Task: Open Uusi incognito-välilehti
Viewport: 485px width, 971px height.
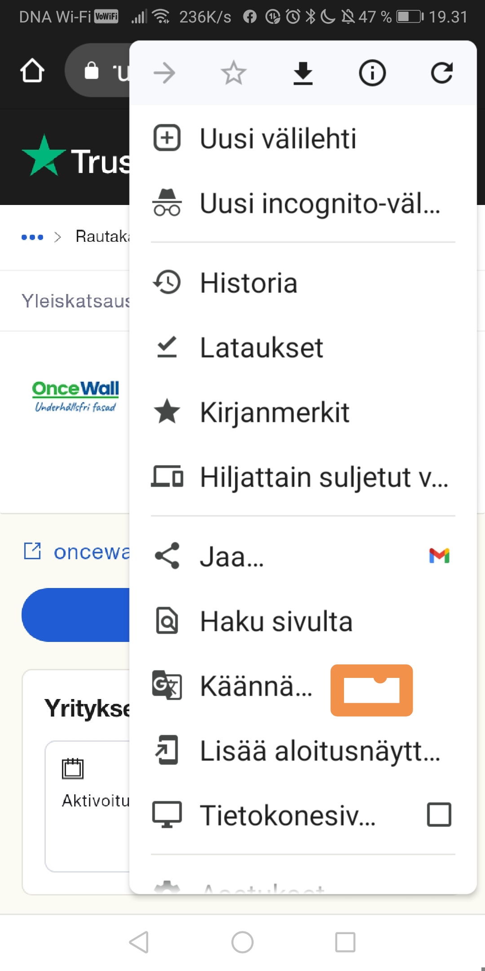Action: pos(296,203)
